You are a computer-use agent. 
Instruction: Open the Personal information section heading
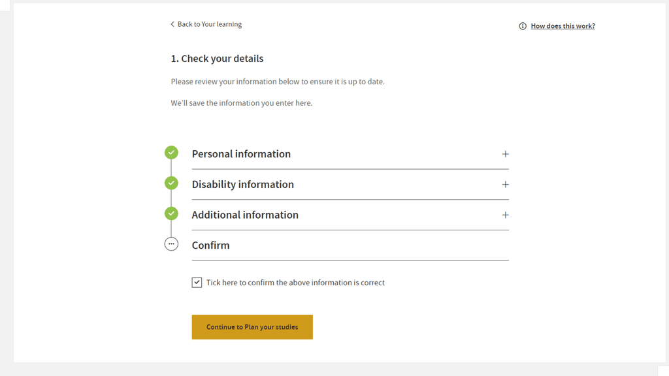pyautogui.click(x=241, y=154)
